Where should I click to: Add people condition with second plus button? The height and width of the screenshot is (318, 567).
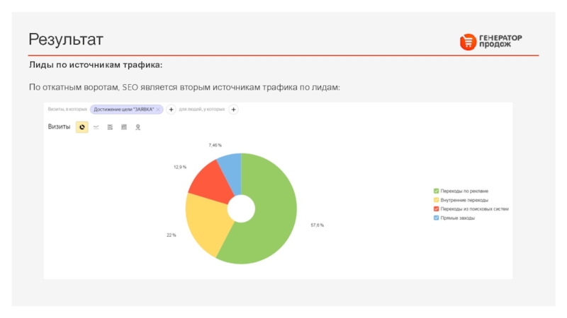click(234, 110)
